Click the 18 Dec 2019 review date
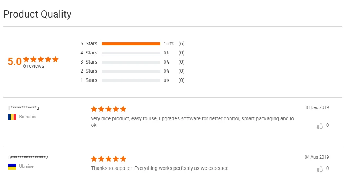This screenshot has height=178, width=347. click(317, 107)
